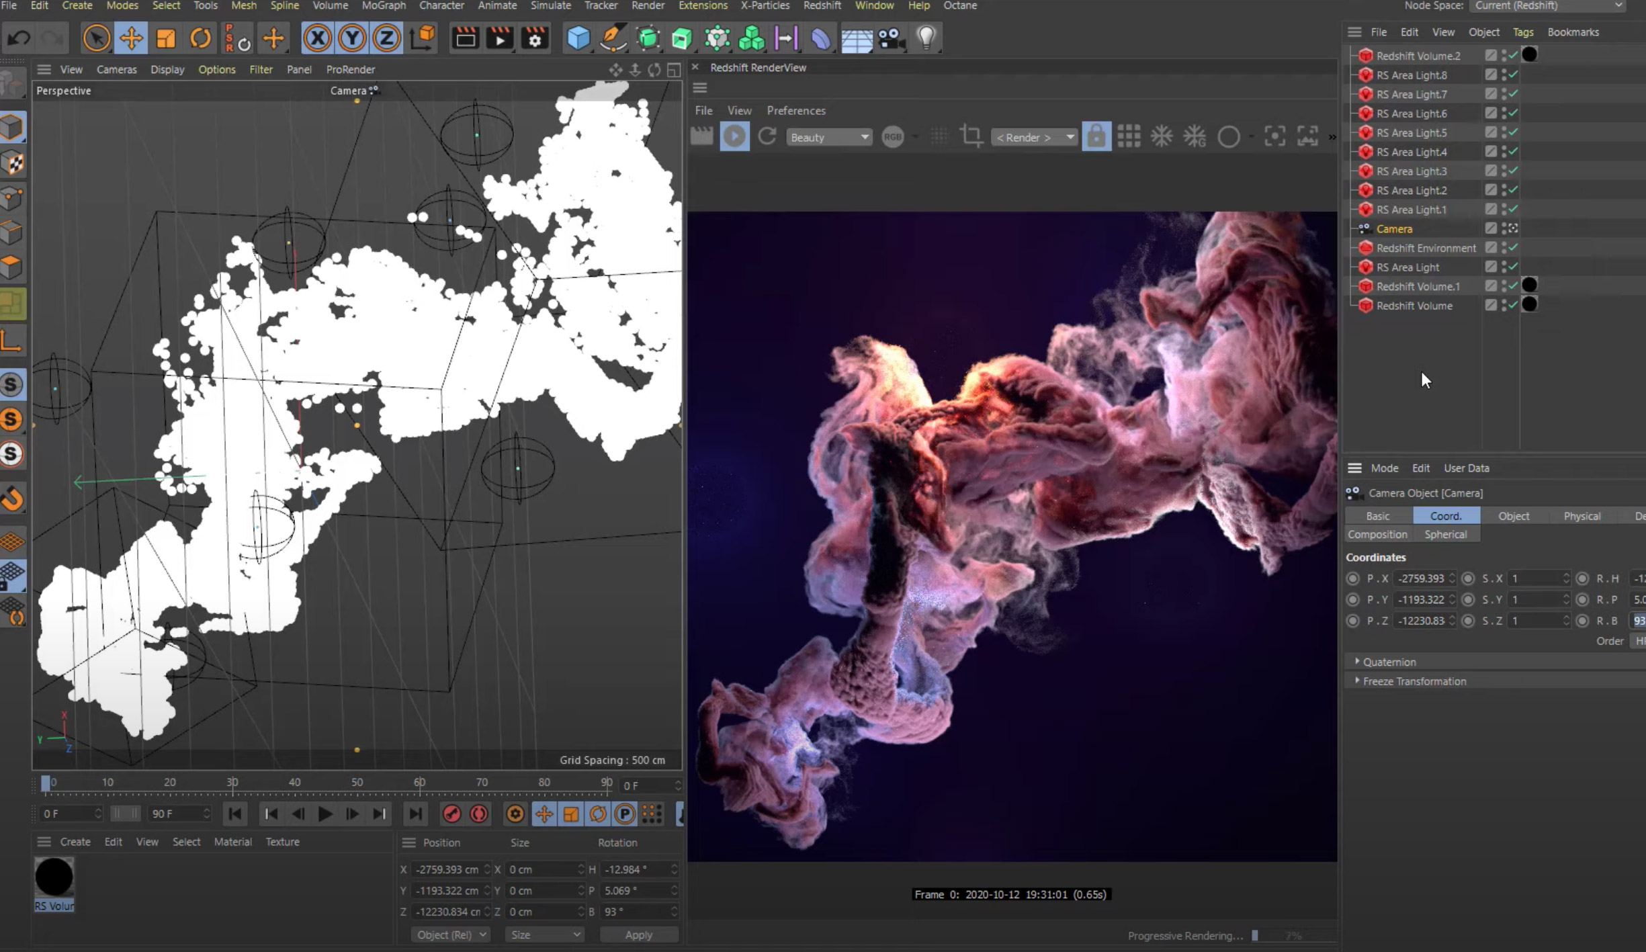Click the play button in timeline
Screen dimensions: 1646x952
[x=325, y=814]
